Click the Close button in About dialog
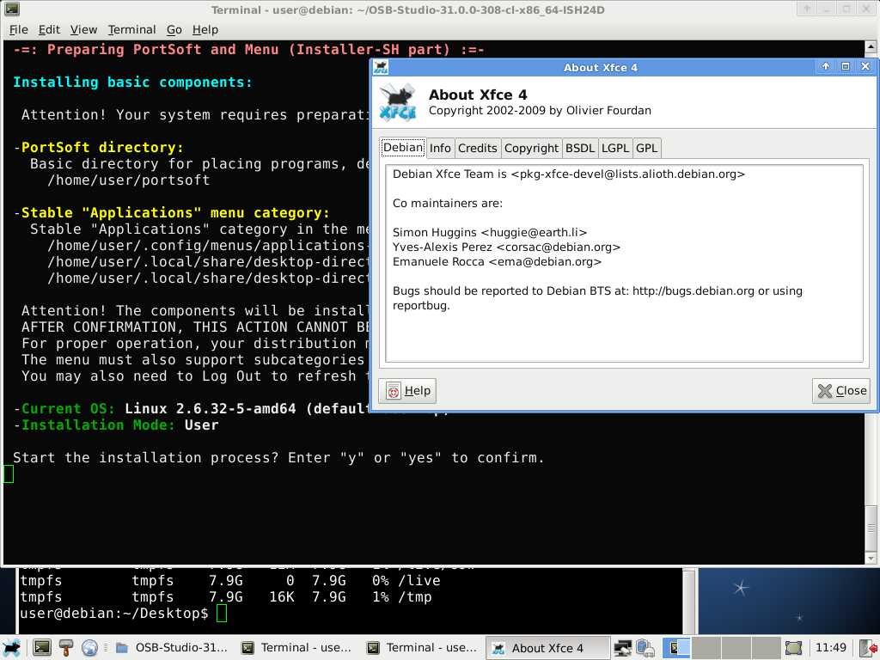The height and width of the screenshot is (660, 880). [841, 391]
